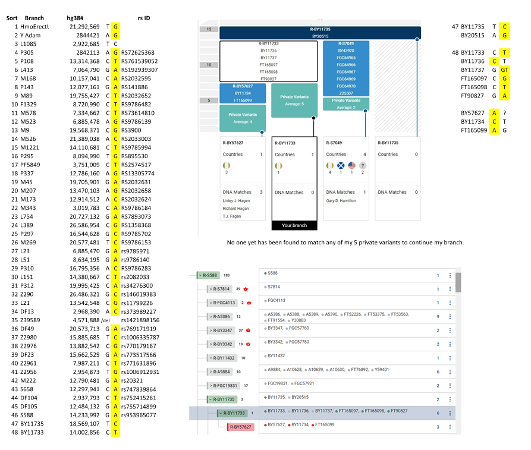The height and width of the screenshot is (450, 531).
Task: Collapse the R-BY11735 tree branch
Action: click(210, 399)
